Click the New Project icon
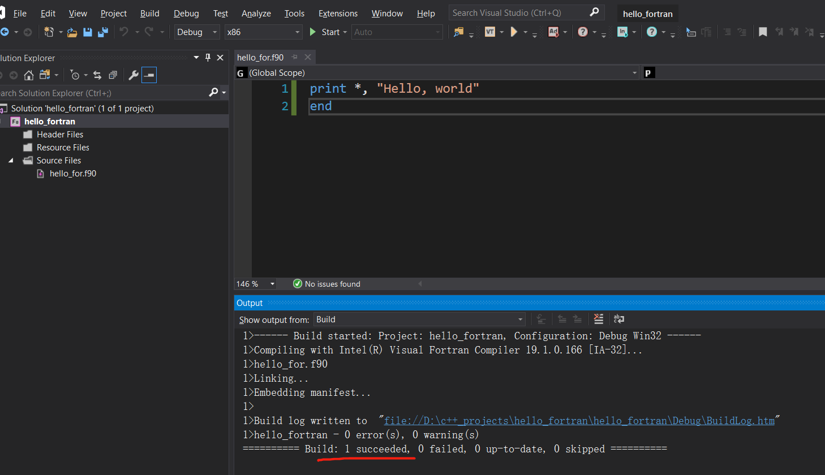This screenshot has width=825, height=475. point(49,32)
